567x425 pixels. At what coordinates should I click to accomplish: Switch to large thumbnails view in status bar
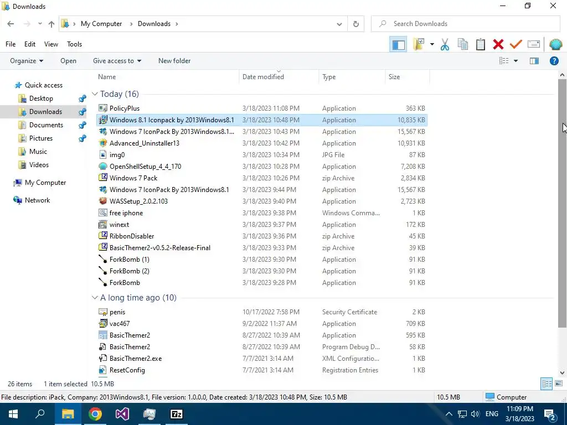pyautogui.click(x=558, y=384)
